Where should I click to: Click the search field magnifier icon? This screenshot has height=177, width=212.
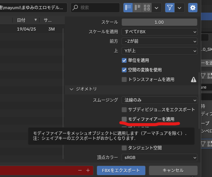[75, 8]
